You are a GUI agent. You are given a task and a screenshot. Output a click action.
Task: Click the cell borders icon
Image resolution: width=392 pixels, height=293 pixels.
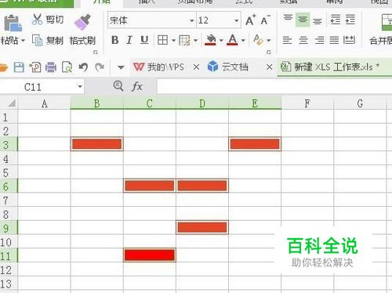point(162,40)
